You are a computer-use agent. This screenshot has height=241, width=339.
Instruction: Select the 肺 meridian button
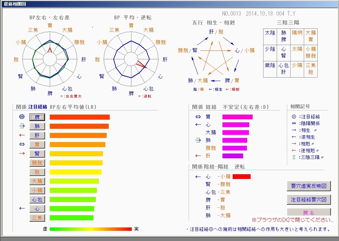tap(37, 126)
